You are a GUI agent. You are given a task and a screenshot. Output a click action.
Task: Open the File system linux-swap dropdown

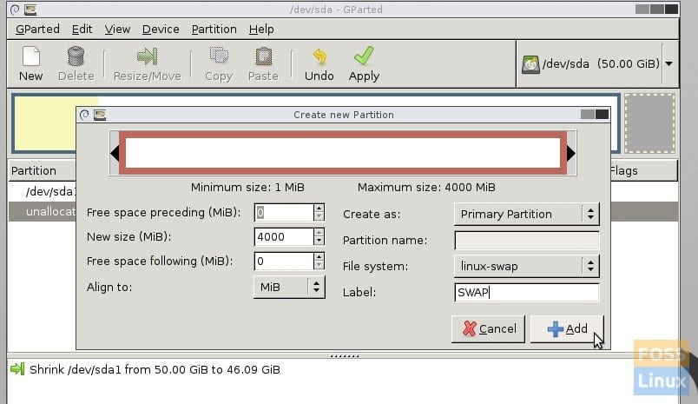click(526, 266)
